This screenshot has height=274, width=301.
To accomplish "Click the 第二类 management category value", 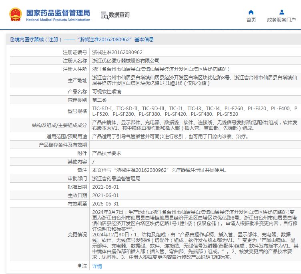I will coord(99,99).
